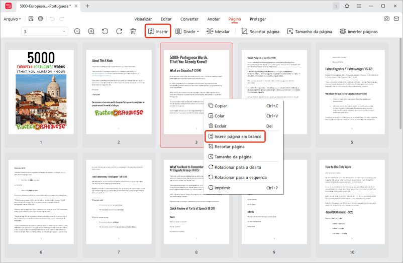Viewport: 403px width, 263px height.
Task: Switch to the Anotar tab
Action: click(x=214, y=19)
